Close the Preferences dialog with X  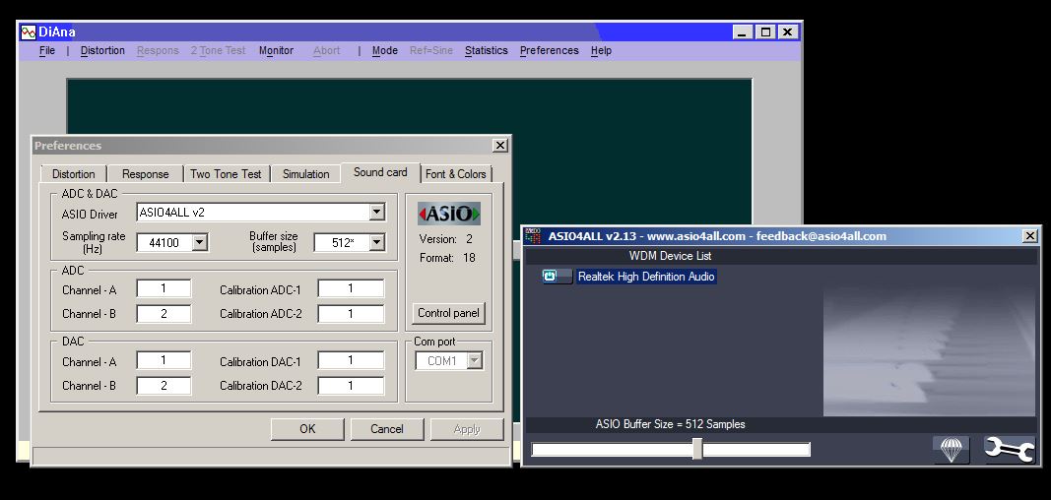coord(500,146)
